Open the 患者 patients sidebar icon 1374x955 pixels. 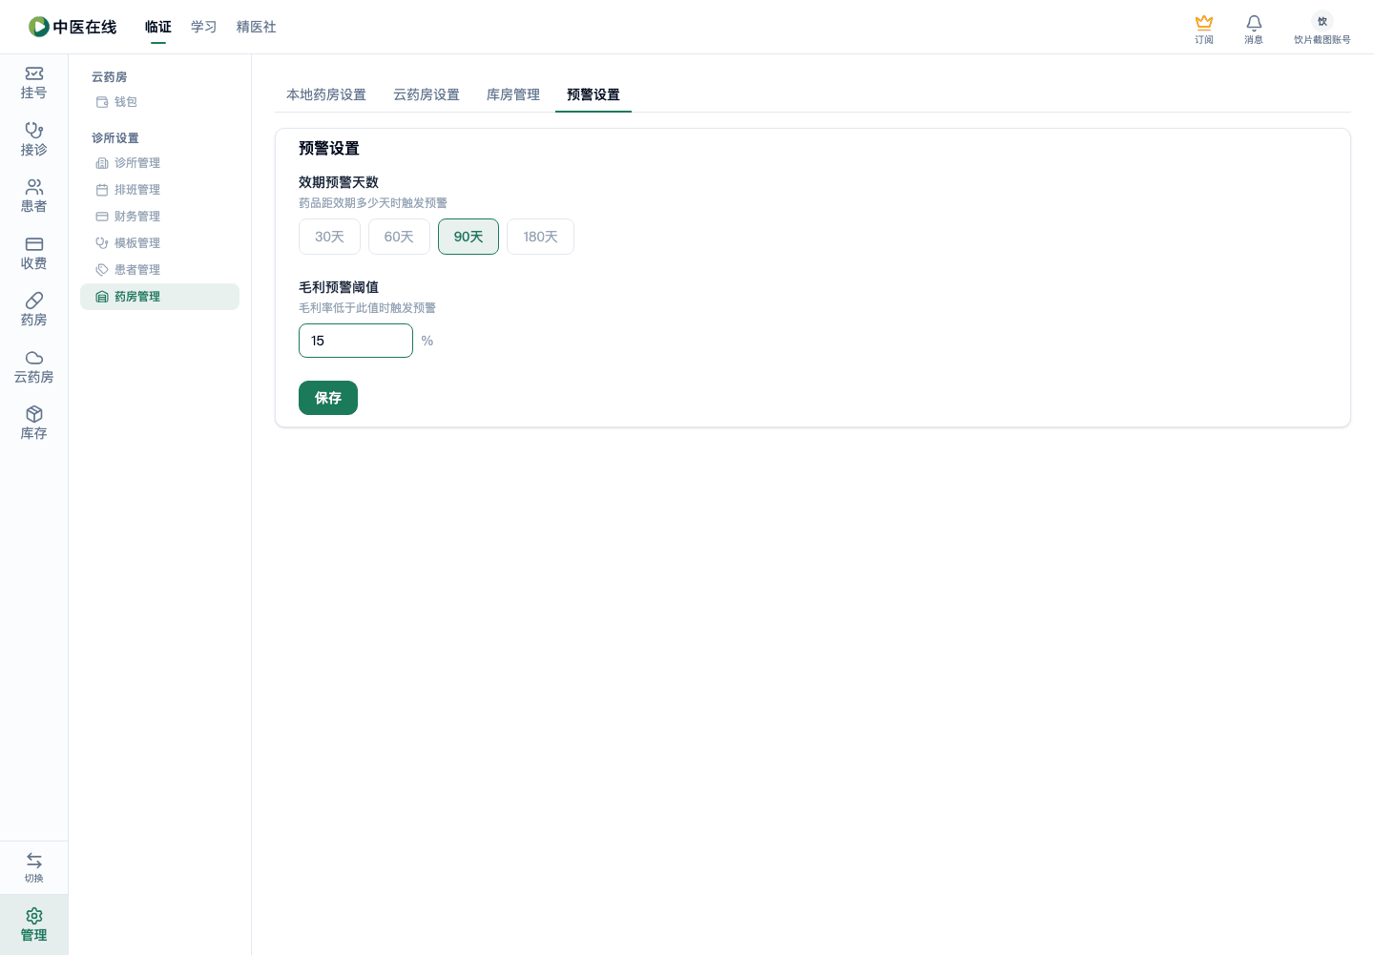click(x=34, y=186)
